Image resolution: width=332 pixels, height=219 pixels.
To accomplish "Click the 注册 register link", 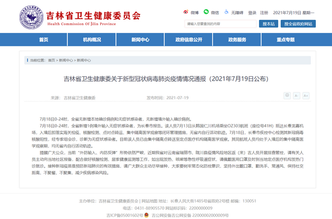I will 264,13.
